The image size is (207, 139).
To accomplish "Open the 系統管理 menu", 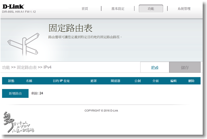I will 184,9.
